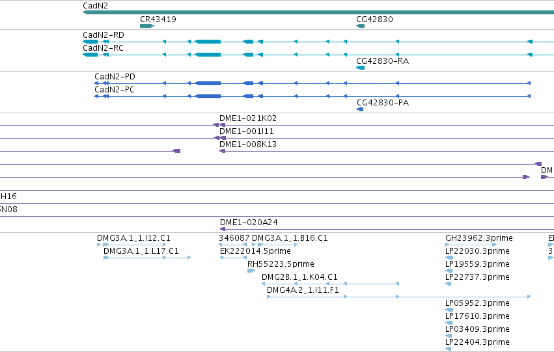Click the CR43419 gene arrow glyph

pos(147,26)
